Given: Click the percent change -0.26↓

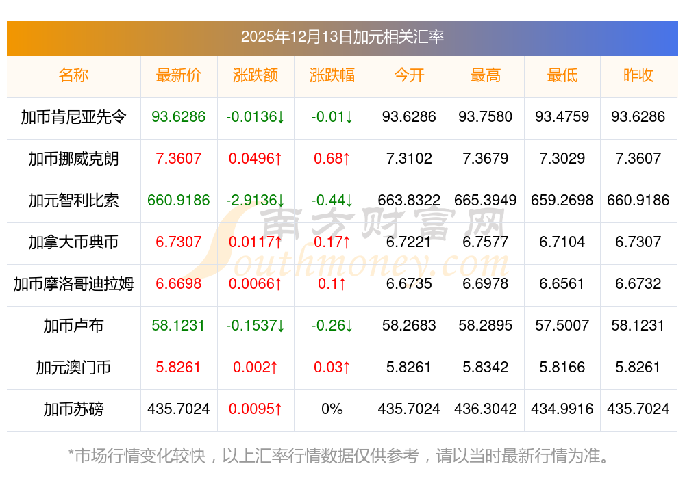Looking at the screenshot, I should click(x=332, y=326).
